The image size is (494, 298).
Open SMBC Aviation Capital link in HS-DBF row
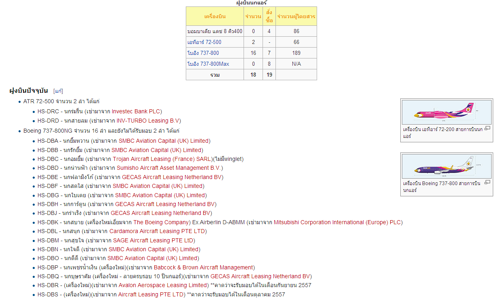coord(158,186)
